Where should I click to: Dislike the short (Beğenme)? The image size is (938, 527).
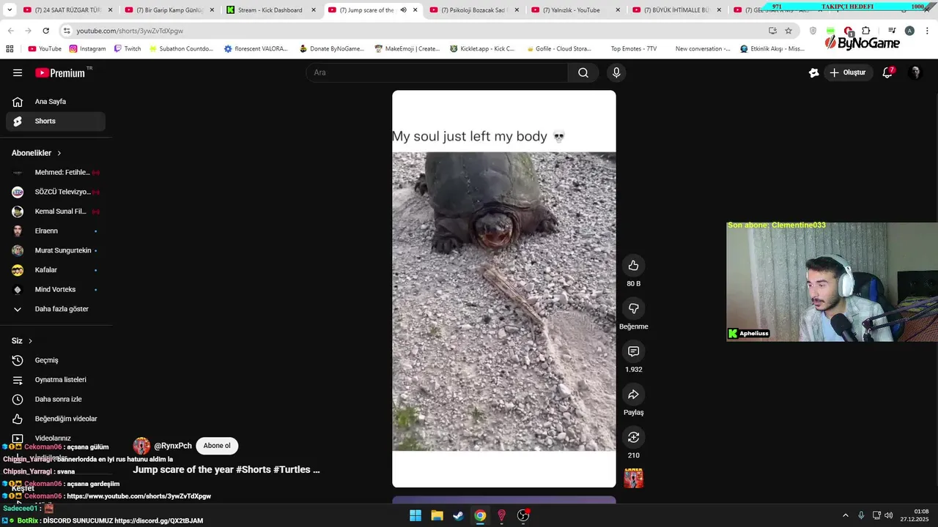pyautogui.click(x=634, y=308)
